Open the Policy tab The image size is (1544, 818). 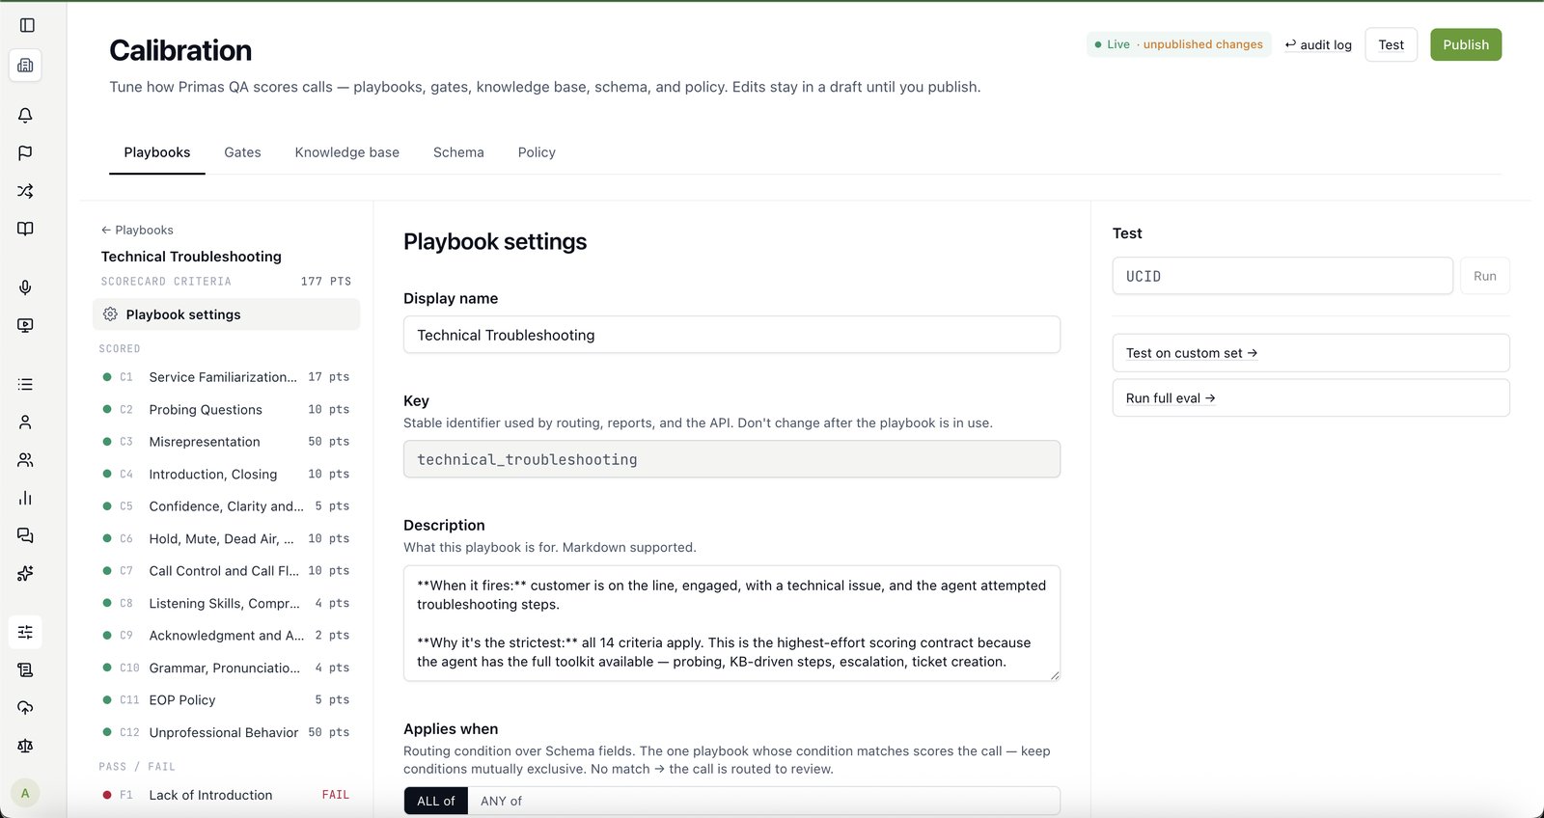click(537, 152)
